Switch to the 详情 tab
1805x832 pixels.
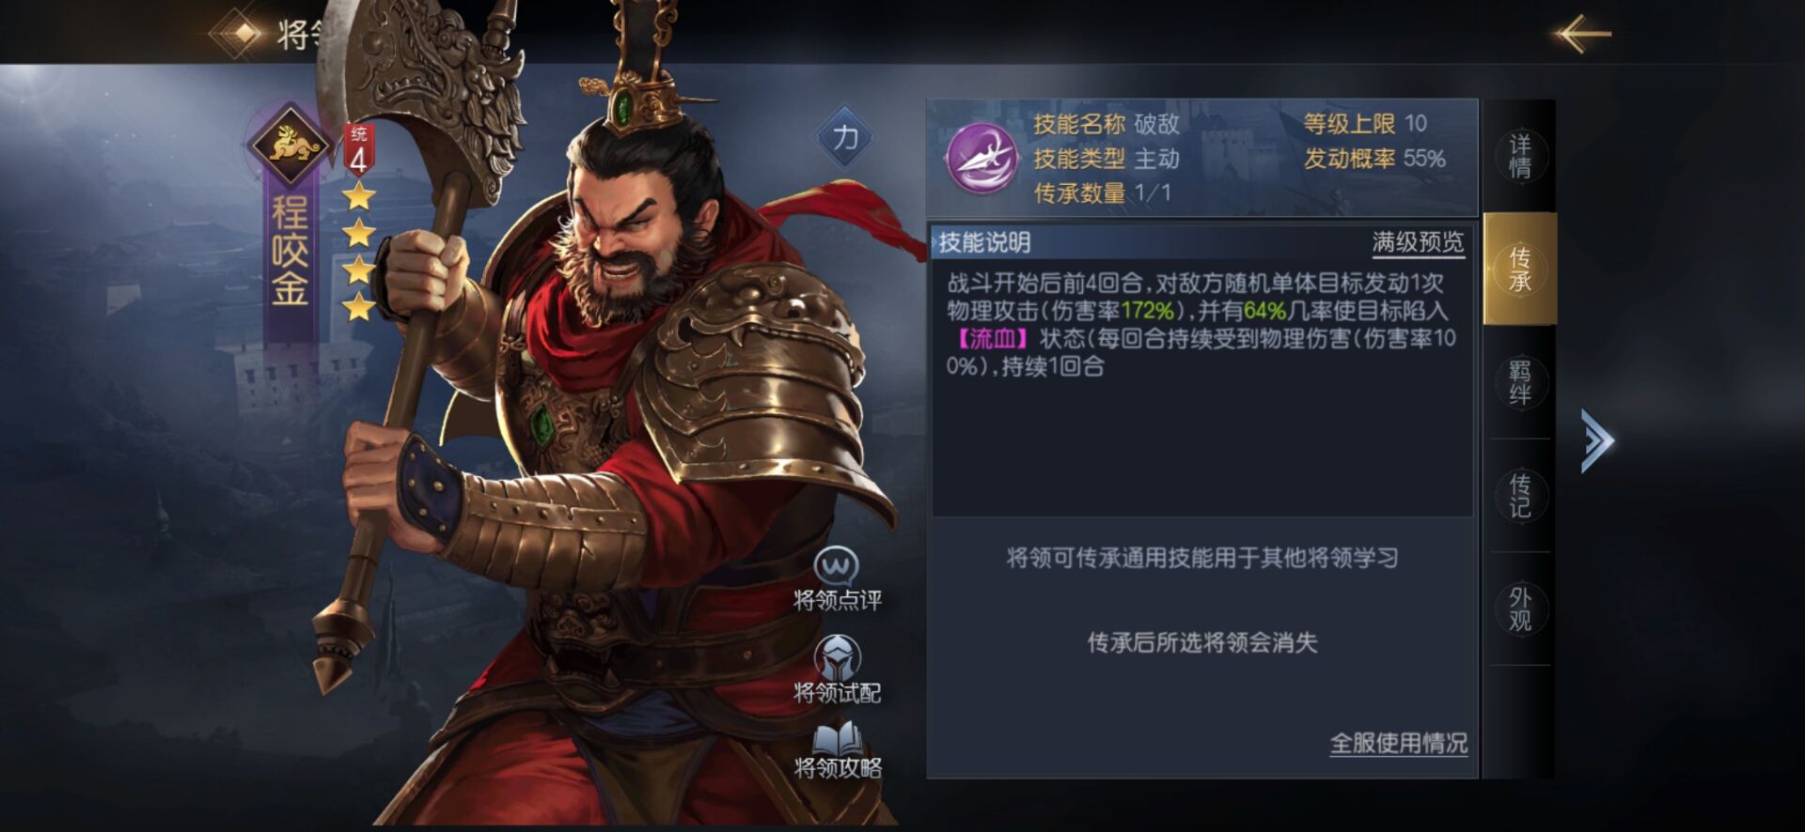pyautogui.click(x=1519, y=156)
